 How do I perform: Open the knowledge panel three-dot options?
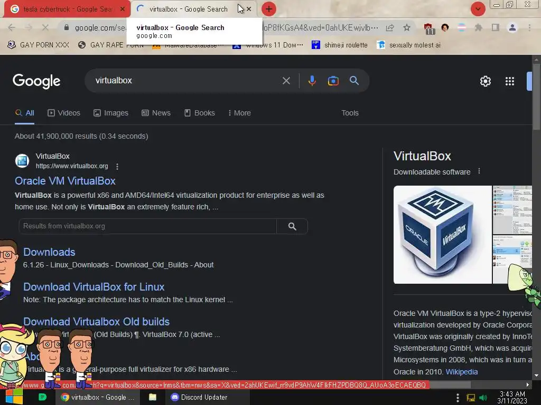click(479, 171)
